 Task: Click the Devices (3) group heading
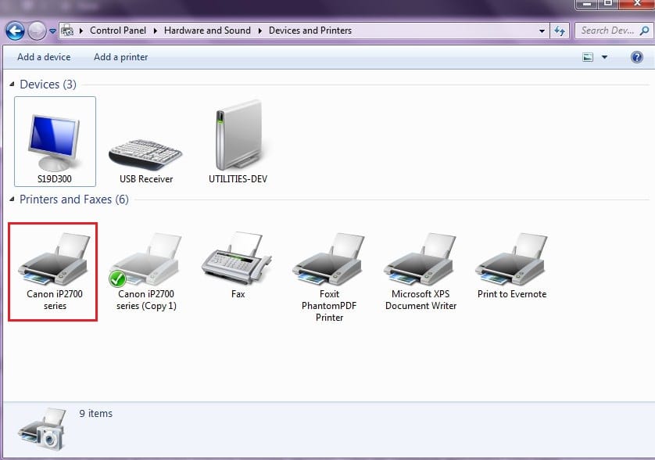click(x=48, y=84)
